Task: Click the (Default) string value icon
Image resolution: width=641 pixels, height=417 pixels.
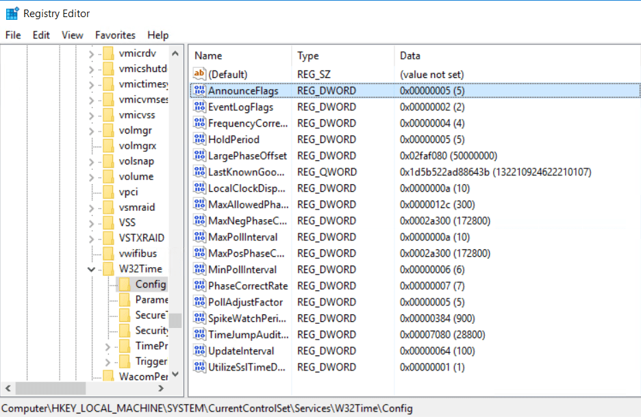Action: tap(200, 74)
